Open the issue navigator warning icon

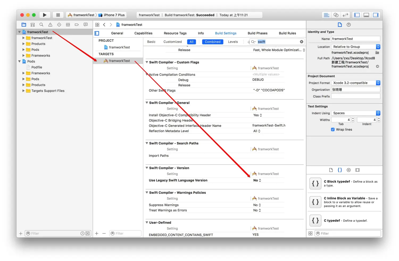click(x=50, y=25)
